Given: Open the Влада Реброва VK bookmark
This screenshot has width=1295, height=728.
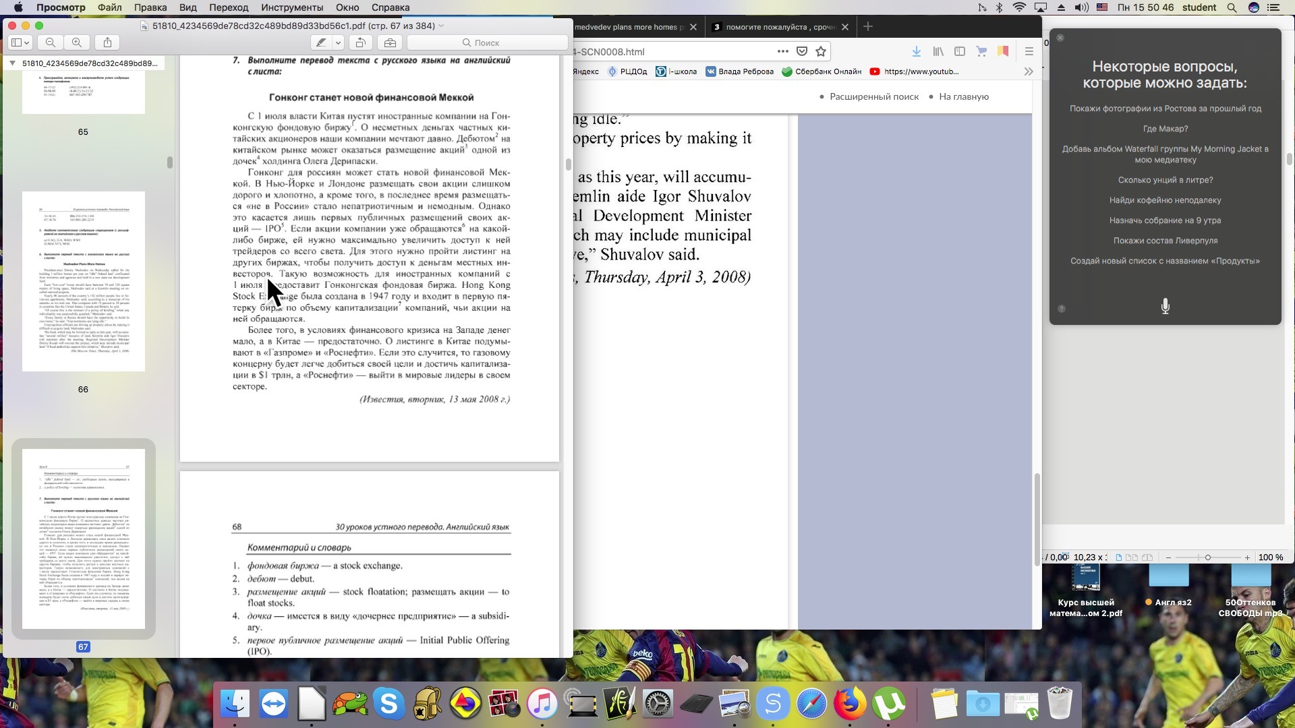Looking at the screenshot, I should pyautogui.click(x=739, y=71).
